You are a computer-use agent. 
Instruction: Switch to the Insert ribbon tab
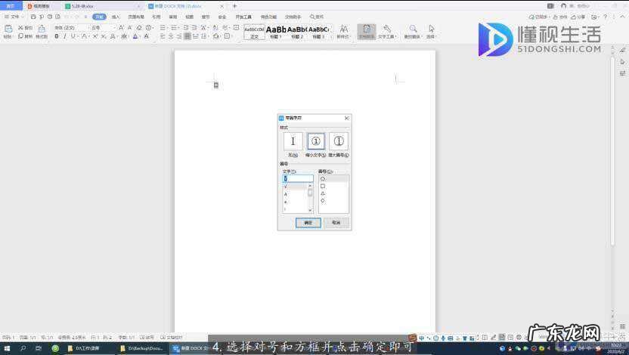[116, 17]
